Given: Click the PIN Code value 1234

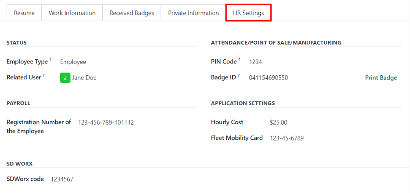Looking at the screenshot, I should [x=256, y=62].
